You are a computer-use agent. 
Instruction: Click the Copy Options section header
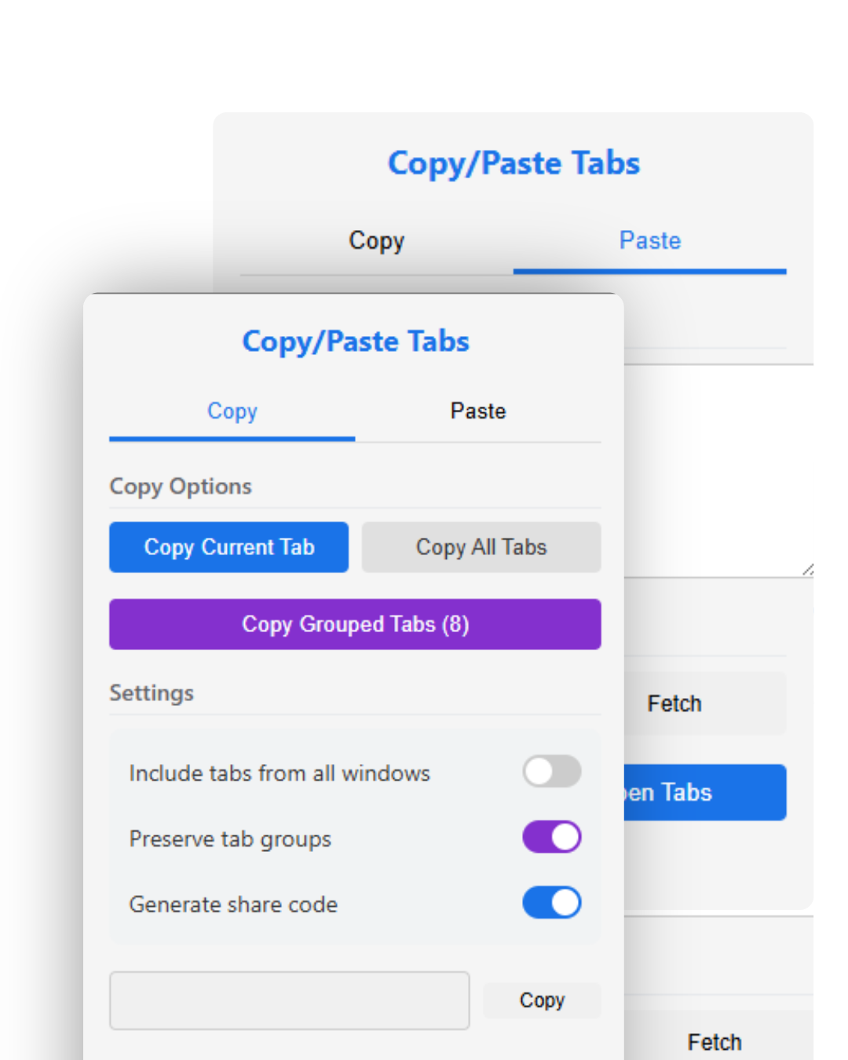[181, 486]
